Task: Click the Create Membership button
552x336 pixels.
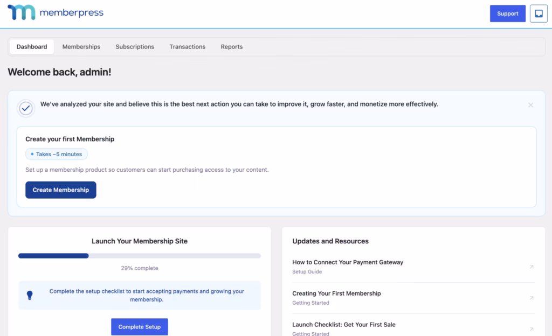Action: point(61,190)
